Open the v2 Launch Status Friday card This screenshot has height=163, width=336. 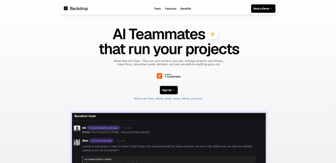[x=169, y=159]
